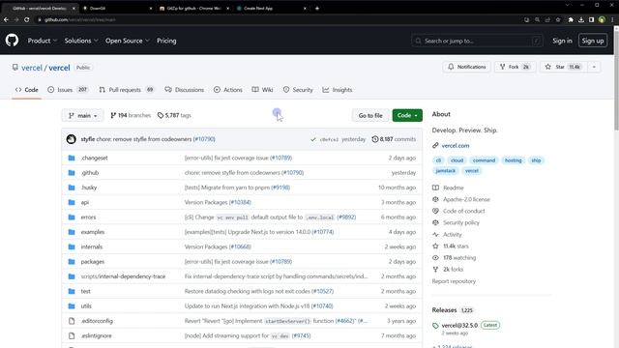Bookmark page with star icon in address bar
619x348 pixels.
[x=558, y=19]
